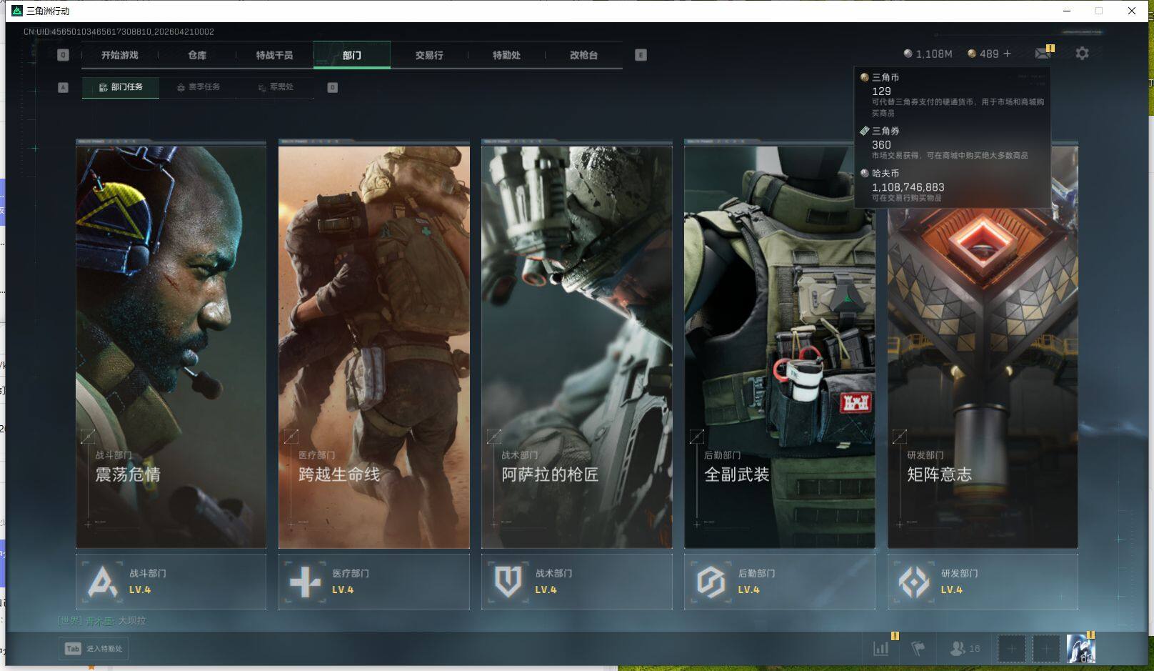Open the settings gear icon
This screenshot has width=1154, height=671.
(x=1082, y=54)
